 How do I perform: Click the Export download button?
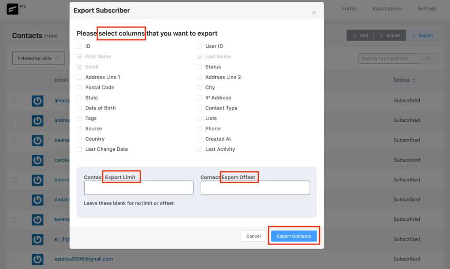click(x=422, y=35)
